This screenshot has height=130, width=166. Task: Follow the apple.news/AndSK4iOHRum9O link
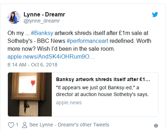[x=51, y=56]
